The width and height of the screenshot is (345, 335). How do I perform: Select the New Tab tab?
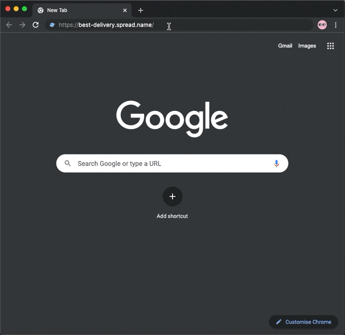coord(69,10)
